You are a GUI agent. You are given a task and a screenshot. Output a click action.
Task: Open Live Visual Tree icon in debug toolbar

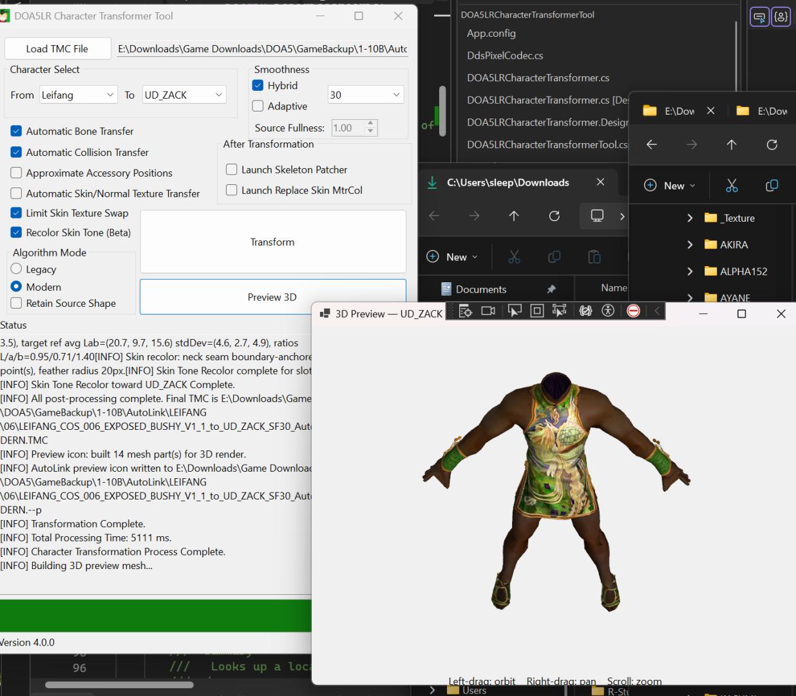466,311
